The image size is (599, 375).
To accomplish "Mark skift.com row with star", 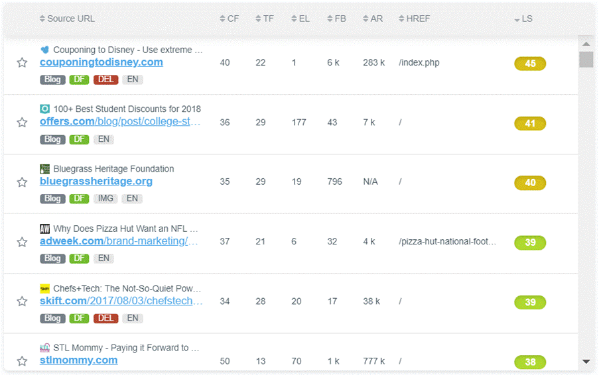I will click(22, 301).
